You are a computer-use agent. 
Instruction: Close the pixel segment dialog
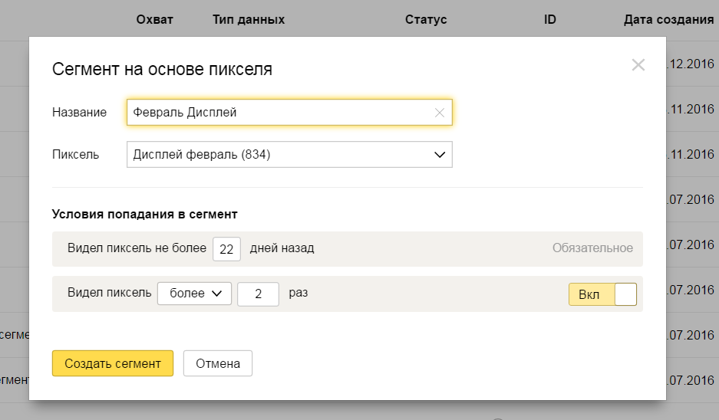pyautogui.click(x=638, y=65)
